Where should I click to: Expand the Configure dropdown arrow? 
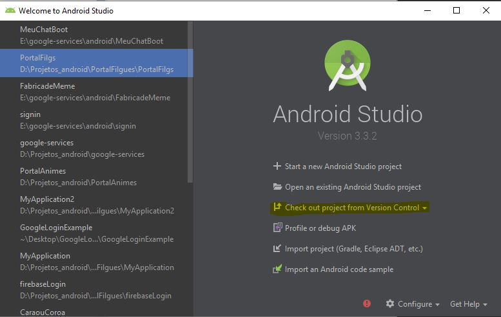pos(437,305)
